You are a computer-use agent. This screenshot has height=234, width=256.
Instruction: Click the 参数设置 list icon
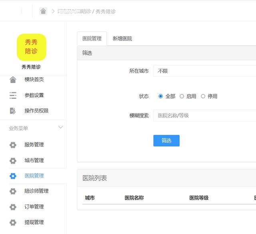[x=13, y=95]
